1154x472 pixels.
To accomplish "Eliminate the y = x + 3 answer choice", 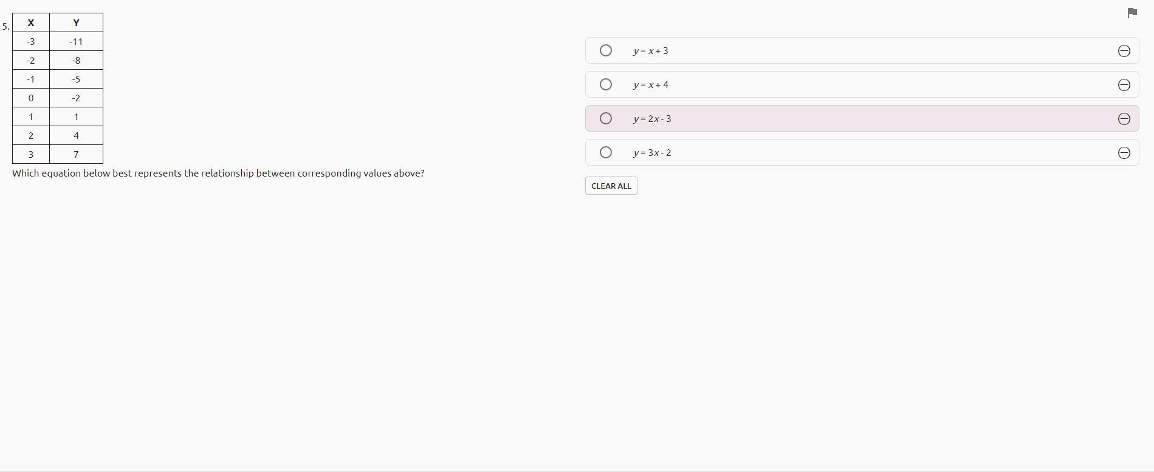I will [1124, 51].
